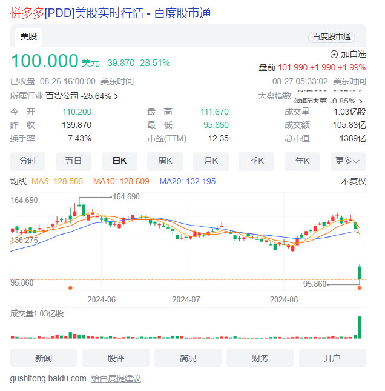The width and height of the screenshot is (385, 391).
Task: Click the 成交量1.03亿股 volume chart label
Action: pyautogui.click(x=37, y=313)
